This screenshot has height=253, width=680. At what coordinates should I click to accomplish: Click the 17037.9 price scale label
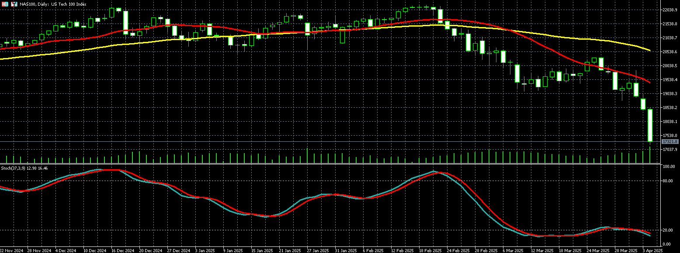pyautogui.click(x=670, y=149)
